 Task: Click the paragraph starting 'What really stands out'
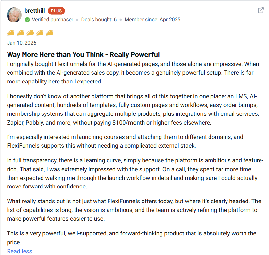(131, 210)
